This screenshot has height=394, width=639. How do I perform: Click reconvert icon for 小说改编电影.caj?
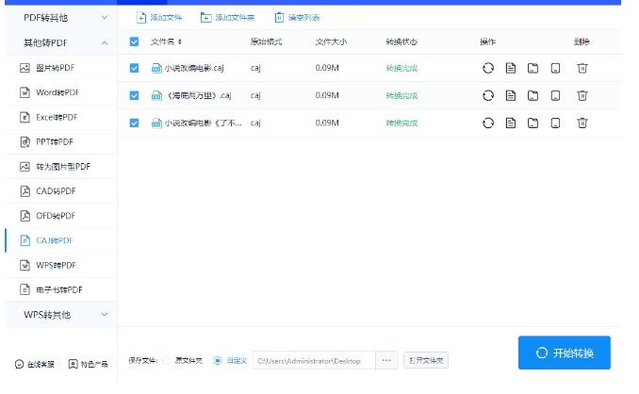point(488,68)
